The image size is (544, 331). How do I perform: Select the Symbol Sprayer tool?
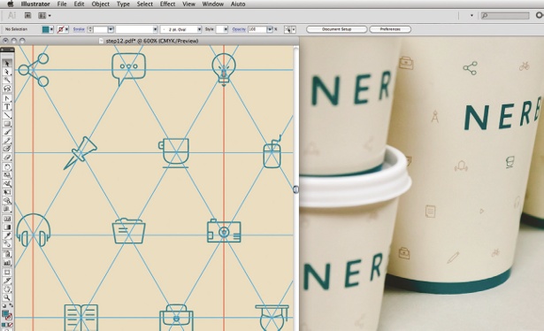[x=7, y=254]
